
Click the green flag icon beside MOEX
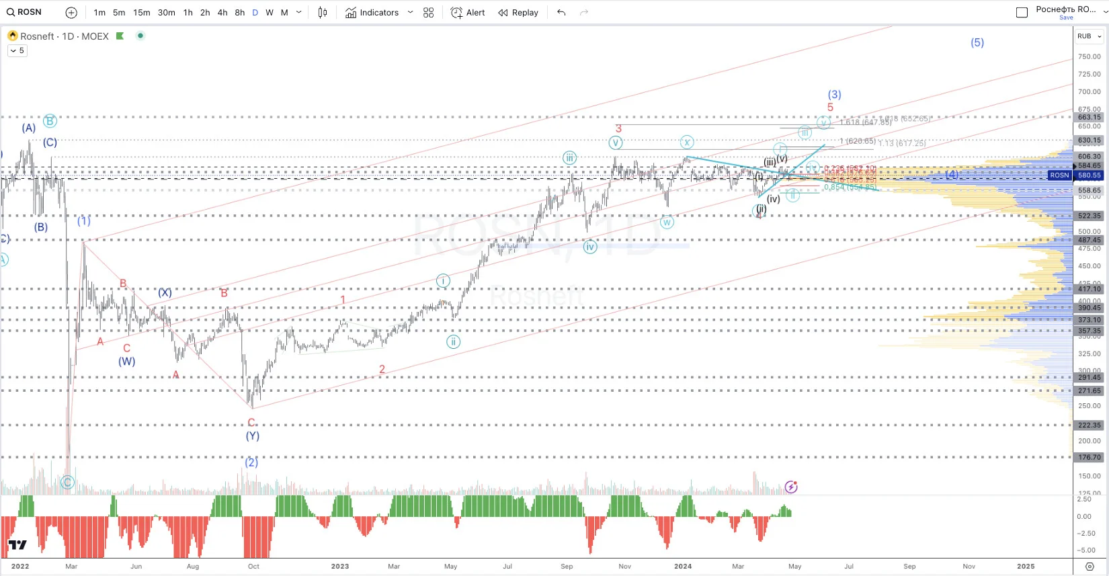[120, 36]
